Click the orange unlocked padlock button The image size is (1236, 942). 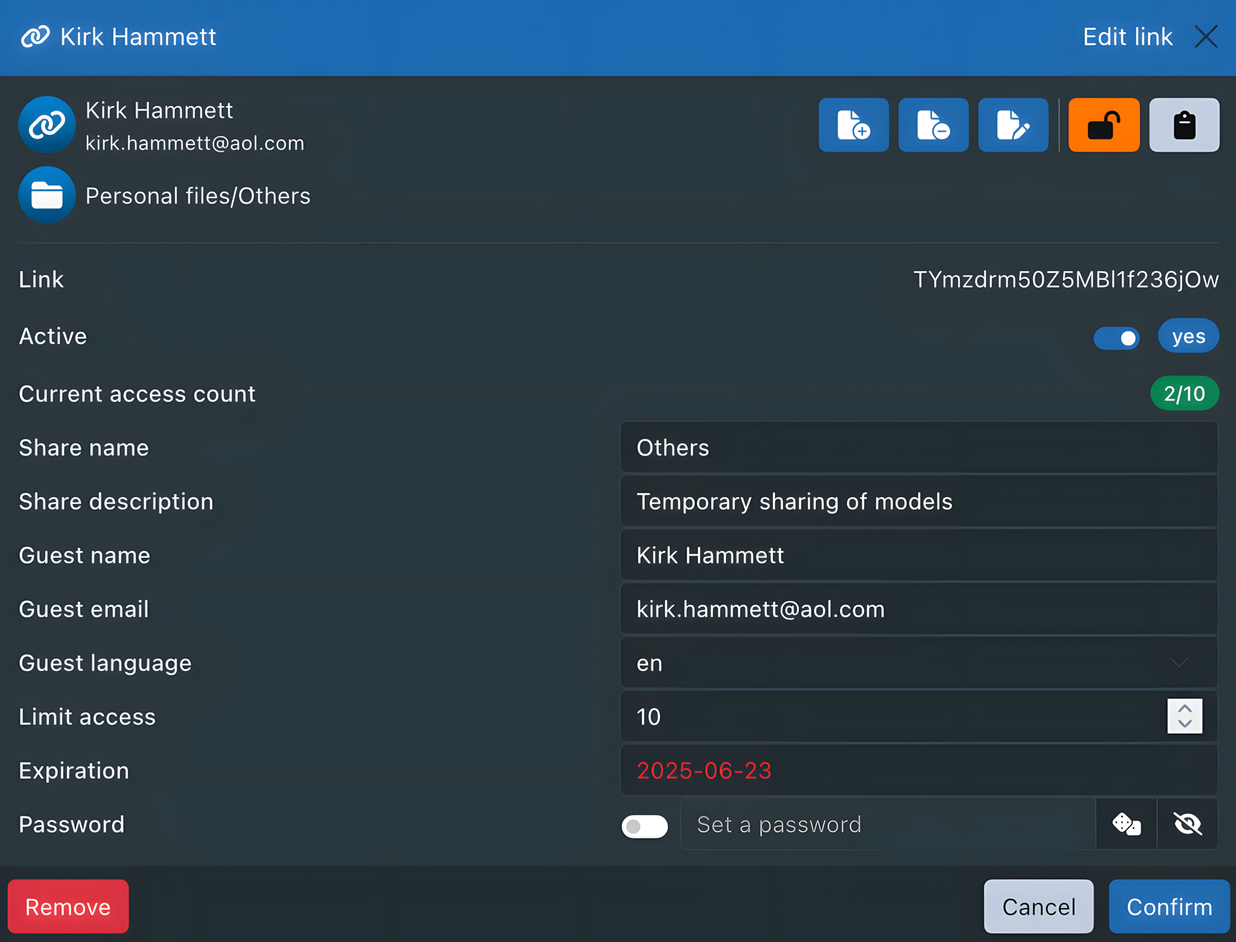click(1103, 124)
